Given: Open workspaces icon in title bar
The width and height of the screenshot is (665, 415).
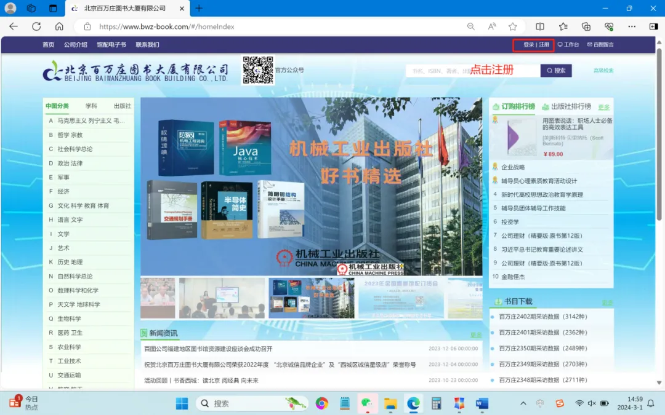Looking at the screenshot, I should 31,8.
